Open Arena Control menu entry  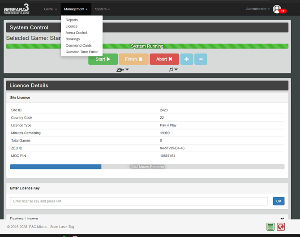coord(76,33)
